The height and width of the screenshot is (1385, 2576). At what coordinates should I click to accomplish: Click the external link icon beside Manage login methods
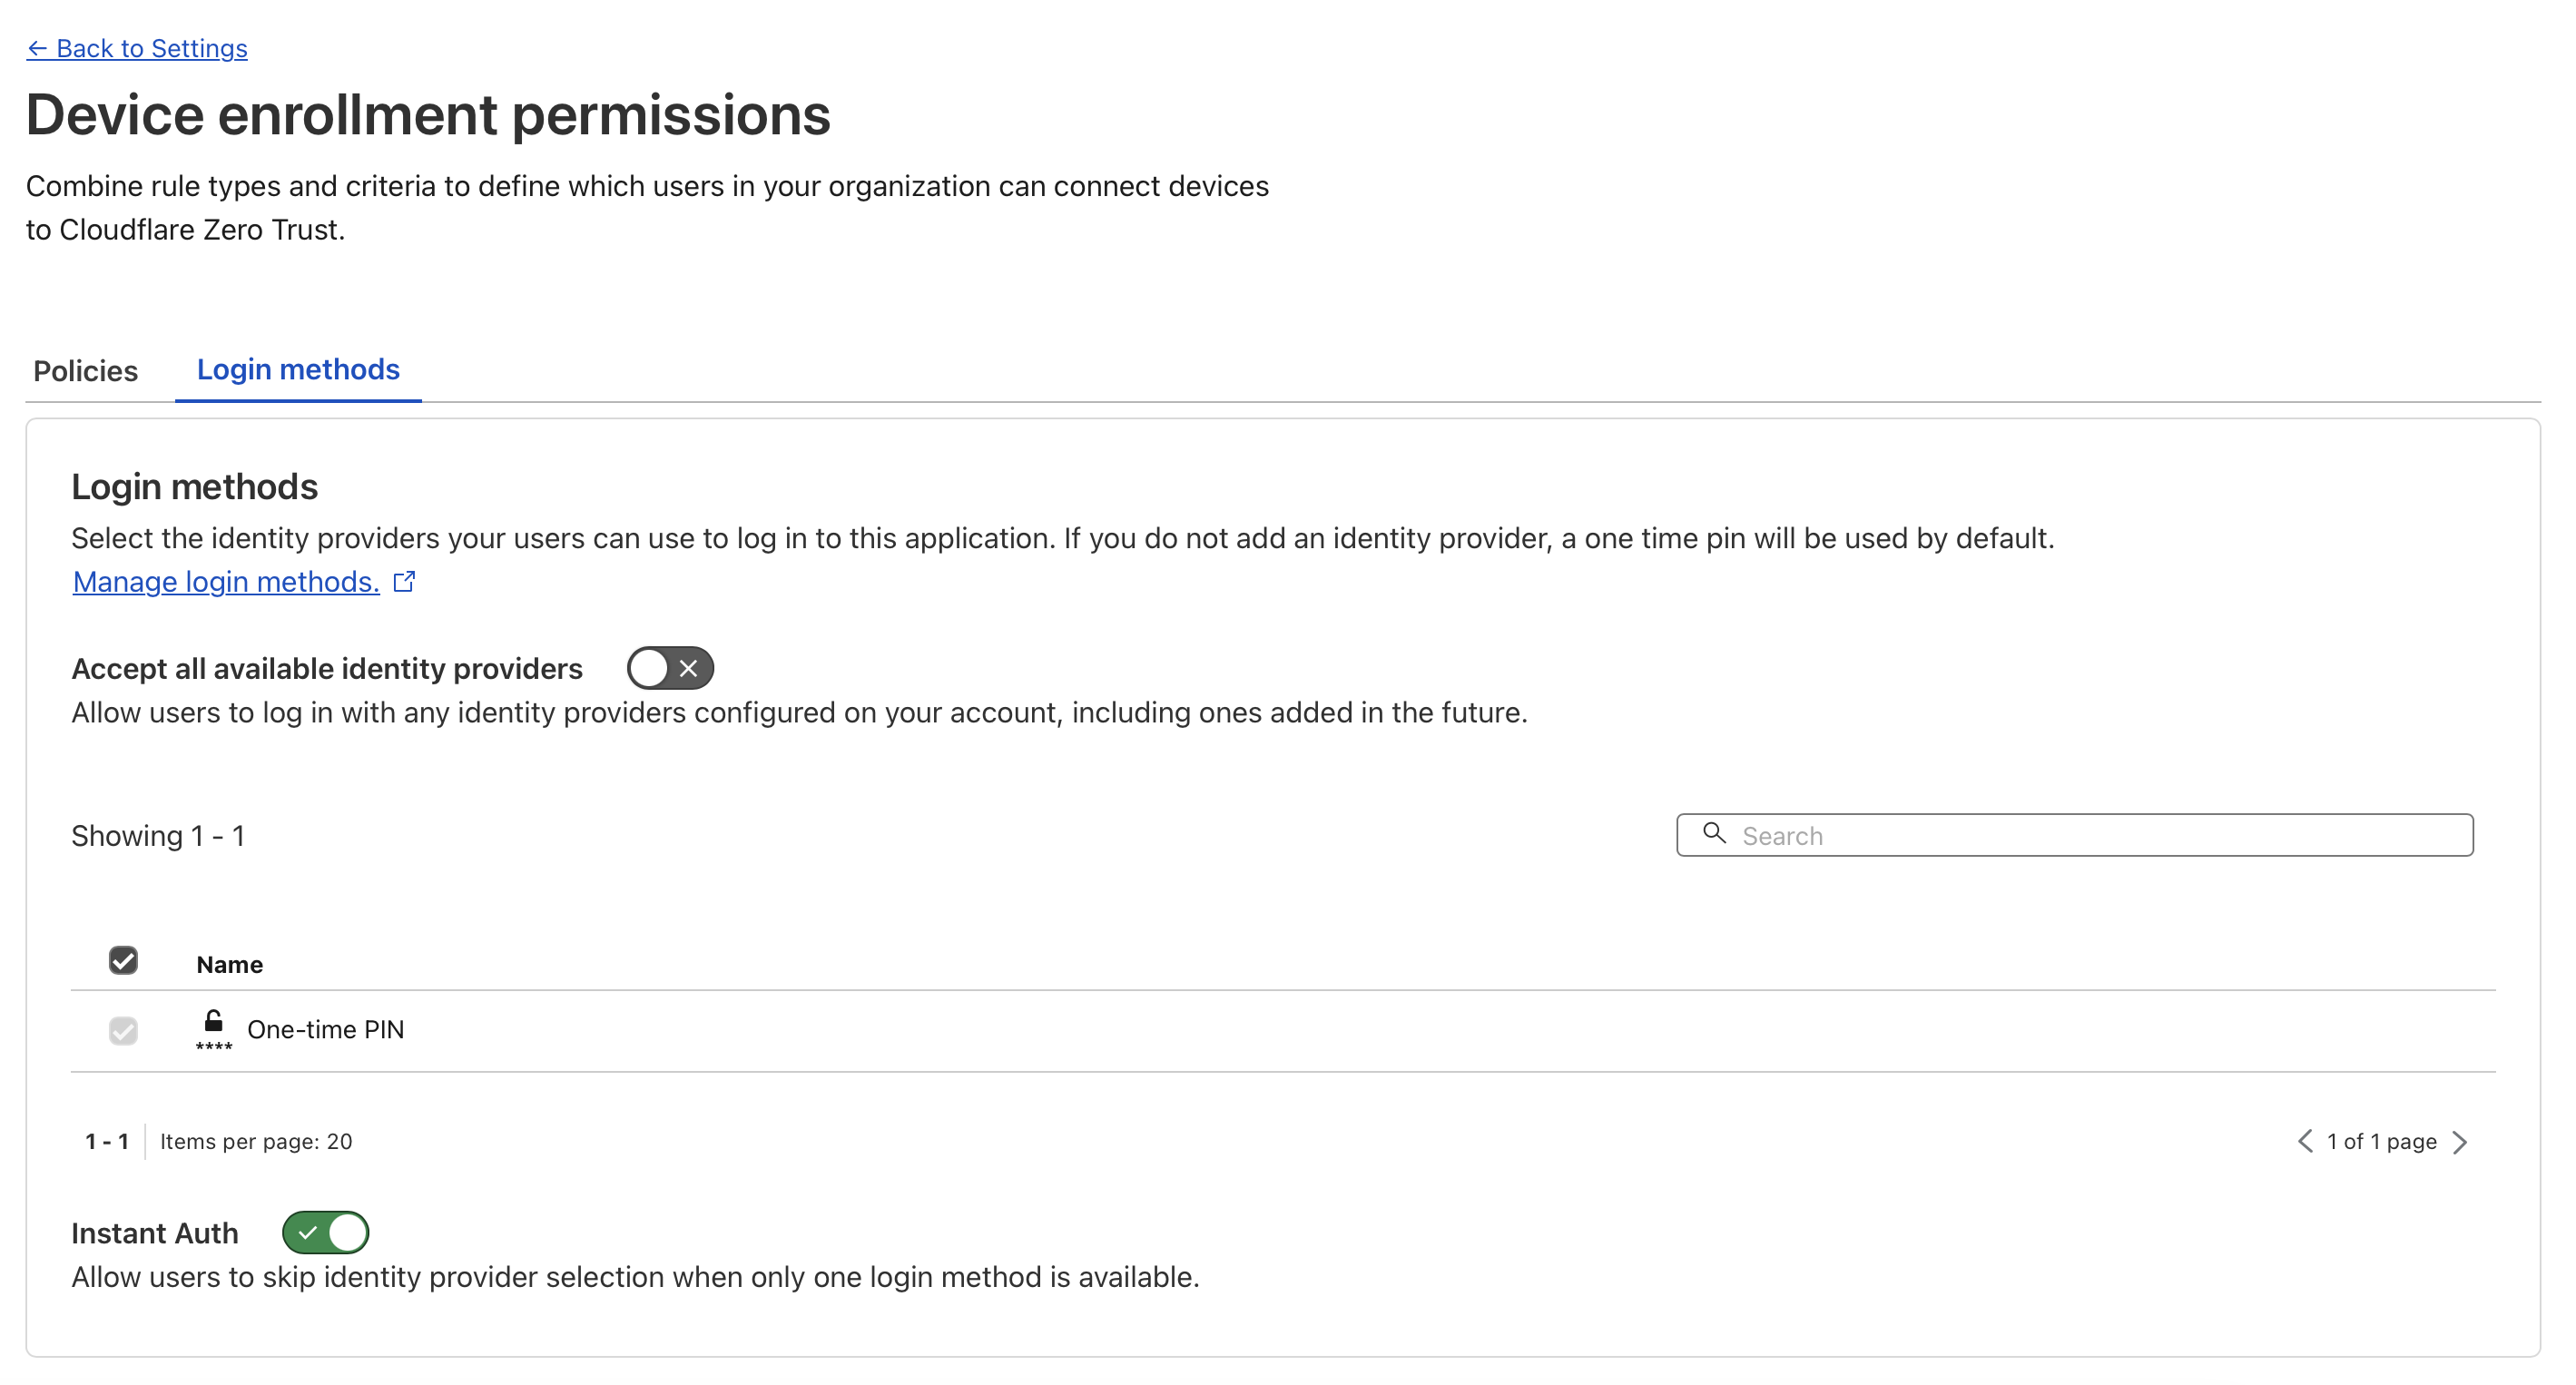404,581
